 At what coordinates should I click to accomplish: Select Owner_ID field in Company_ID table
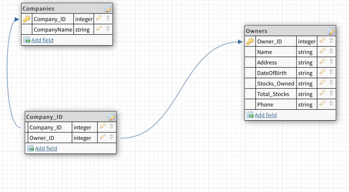(42, 138)
